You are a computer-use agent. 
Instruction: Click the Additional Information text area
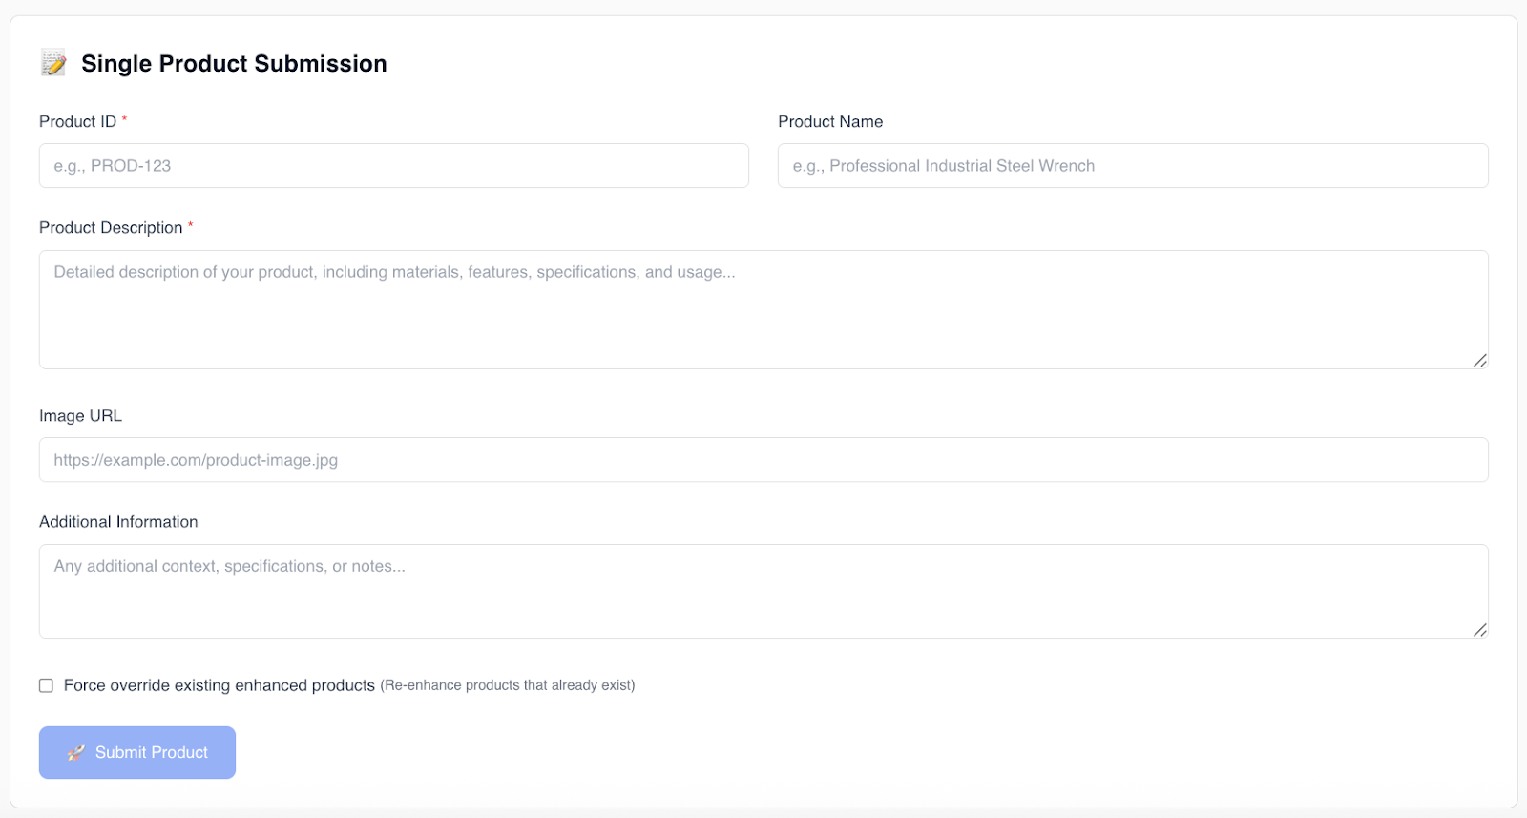[x=763, y=591]
